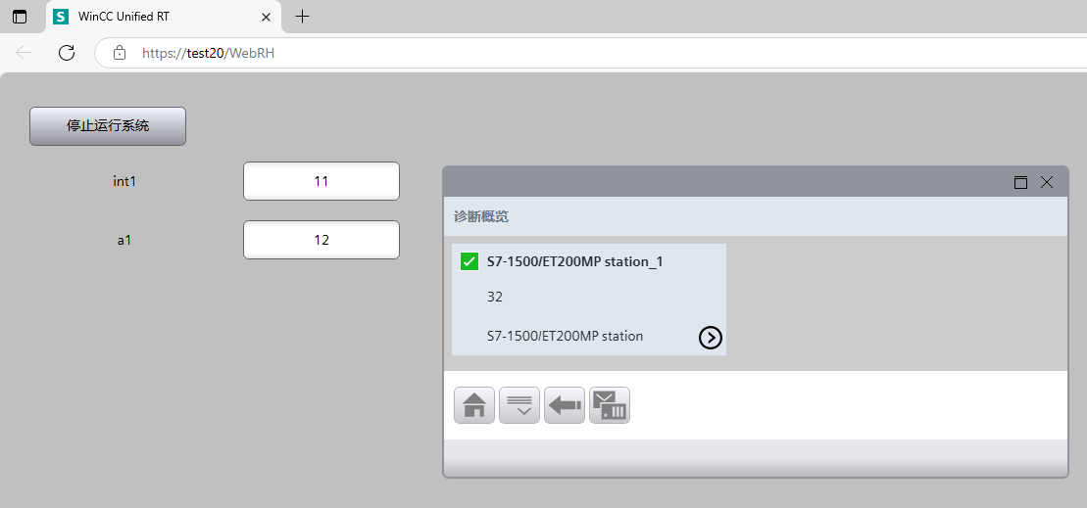Close the WinCC Unified RT tab
The image size is (1087, 508).
point(266,16)
